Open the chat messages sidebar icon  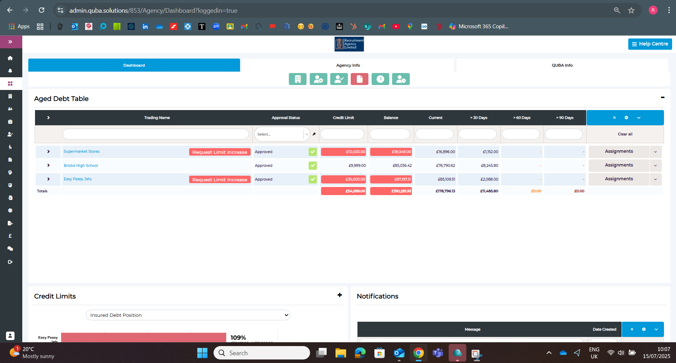pyautogui.click(x=10, y=248)
